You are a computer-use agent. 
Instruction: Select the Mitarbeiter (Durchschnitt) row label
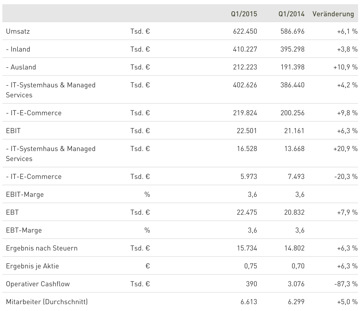47,302
